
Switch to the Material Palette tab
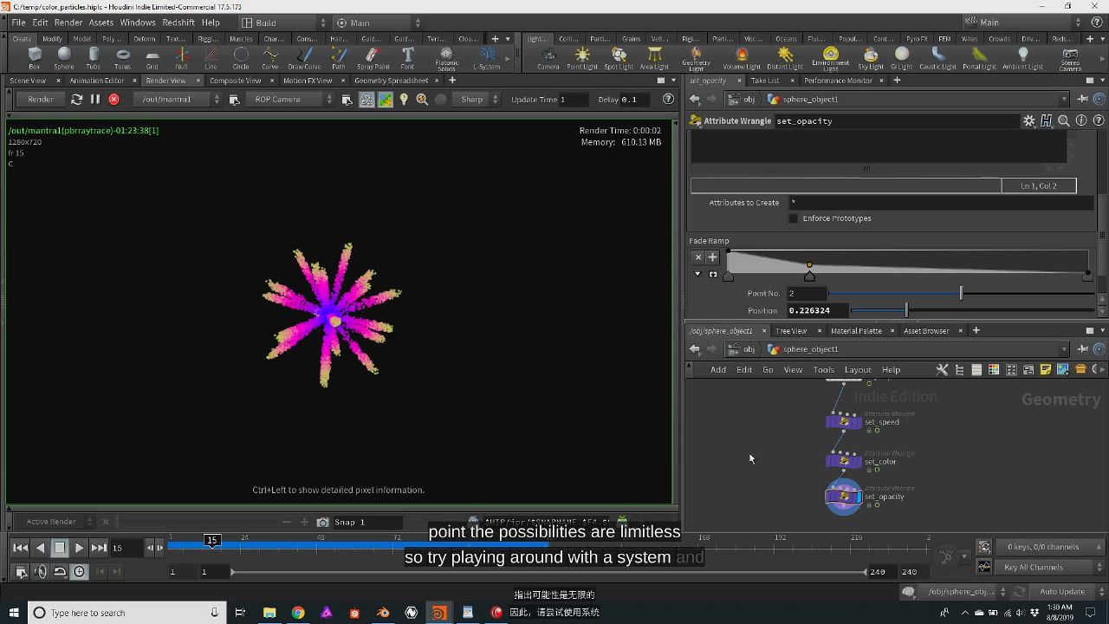856,331
